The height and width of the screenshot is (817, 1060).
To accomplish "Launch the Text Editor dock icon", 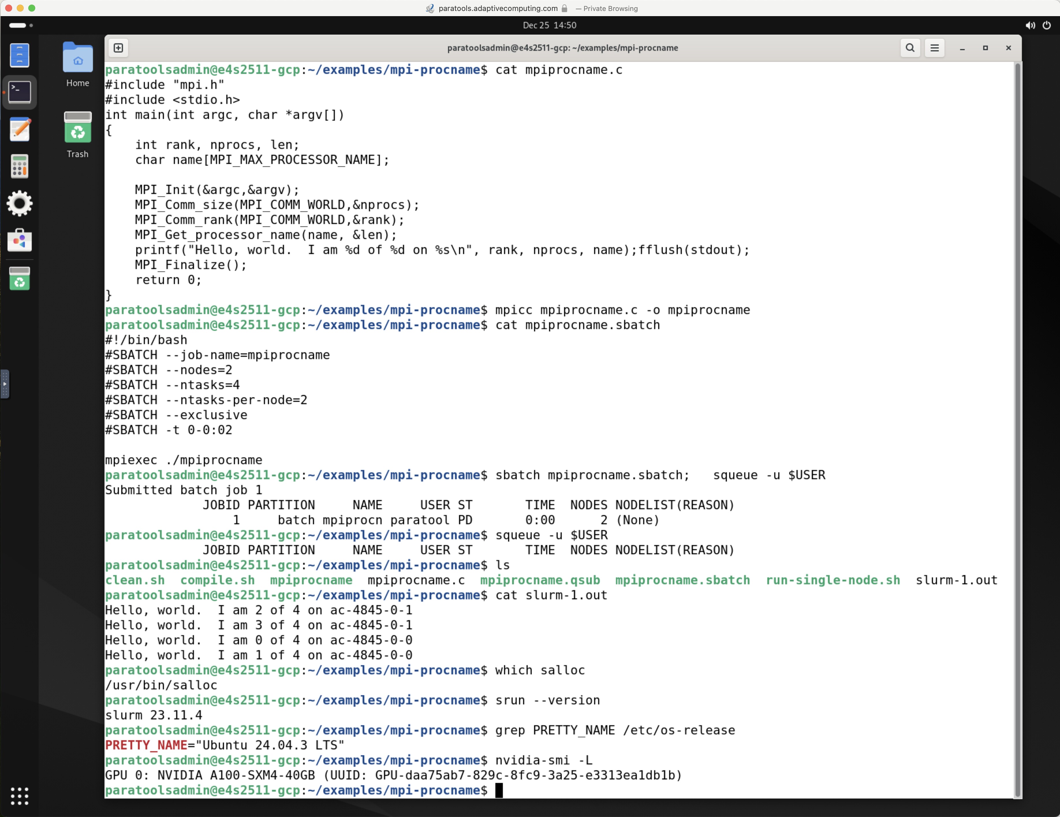I will pyautogui.click(x=19, y=129).
